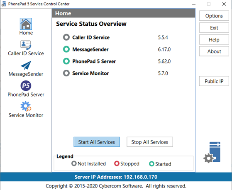Image resolution: width=232 pixels, height=190 pixels.
Task: Click the app icon in title bar
Action: pos(4,4)
